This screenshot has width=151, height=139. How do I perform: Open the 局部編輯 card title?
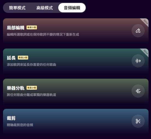click(x=16, y=28)
